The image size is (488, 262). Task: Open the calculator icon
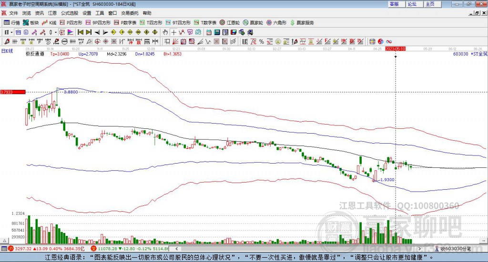(x=217, y=32)
